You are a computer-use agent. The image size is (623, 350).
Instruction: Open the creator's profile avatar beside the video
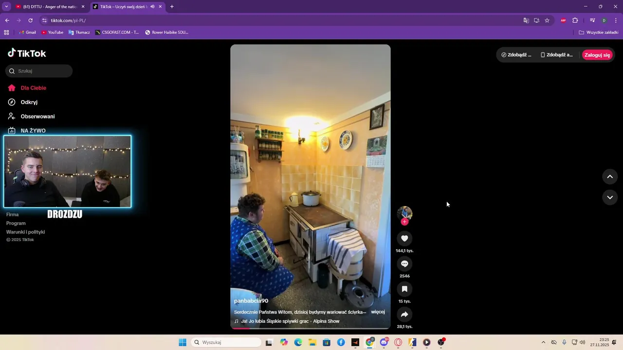click(404, 213)
